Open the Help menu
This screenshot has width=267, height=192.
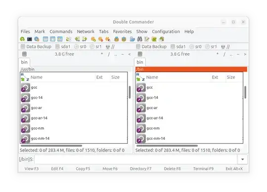point(189,32)
